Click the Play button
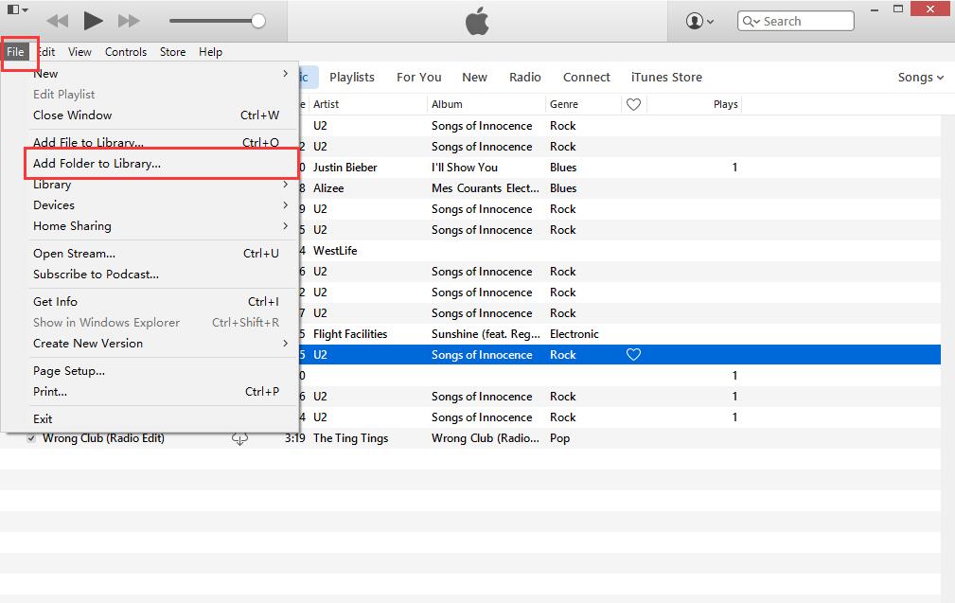The height and width of the screenshot is (603, 955). (x=93, y=21)
